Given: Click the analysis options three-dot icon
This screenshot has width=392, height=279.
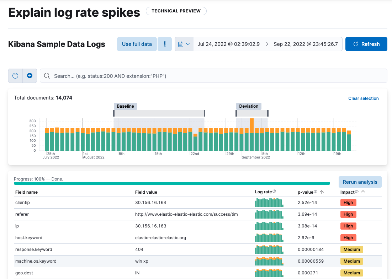Looking at the screenshot, I should point(164,44).
